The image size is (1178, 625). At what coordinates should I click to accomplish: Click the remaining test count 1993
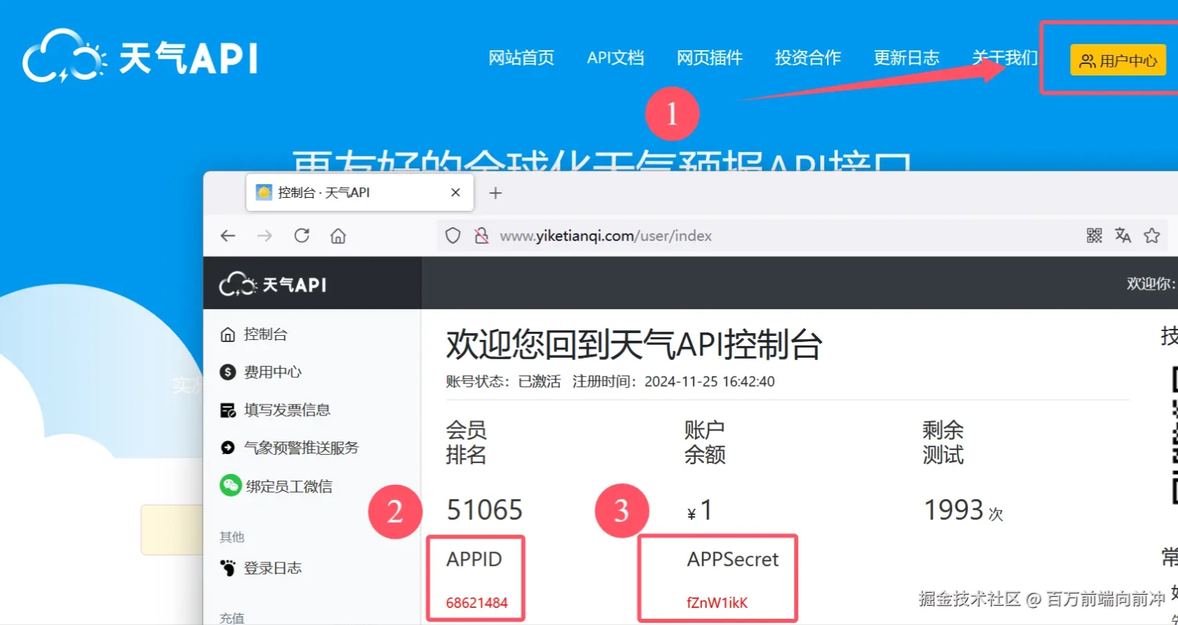pyautogui.click(x=954, y=510)
